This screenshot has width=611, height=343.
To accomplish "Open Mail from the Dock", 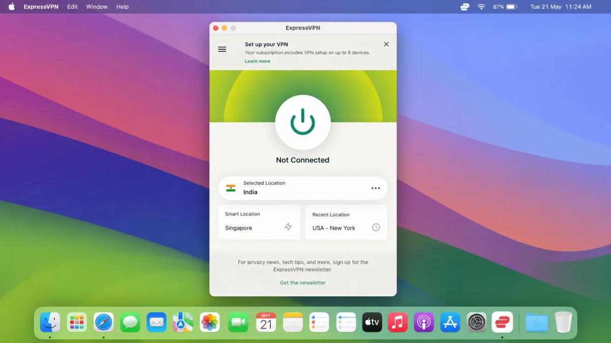I will (157, 322).
